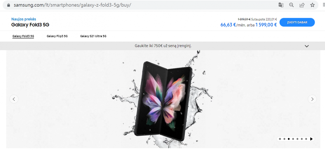The width and height of the screenshot is (325, 150).
Task: Select the first carousel dot indicator
Action: [280, 139]
